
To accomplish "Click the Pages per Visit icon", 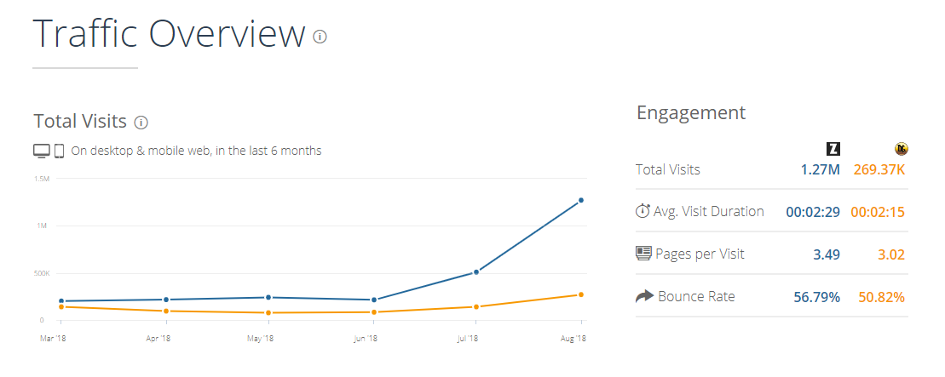I will pos(643,254).
